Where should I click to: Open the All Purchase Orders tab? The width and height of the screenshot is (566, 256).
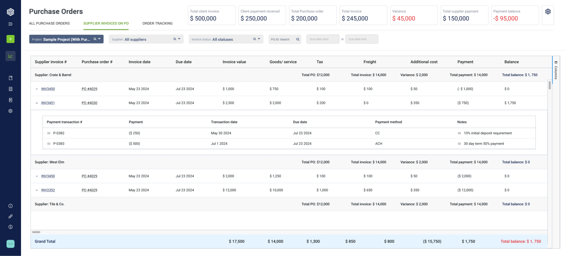(49, 23)
